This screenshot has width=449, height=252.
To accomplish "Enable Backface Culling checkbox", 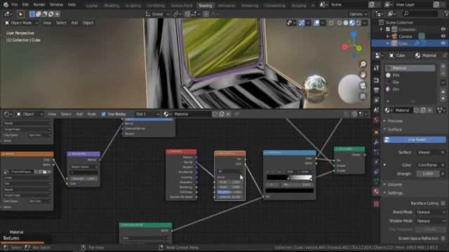I will point(443,204).
